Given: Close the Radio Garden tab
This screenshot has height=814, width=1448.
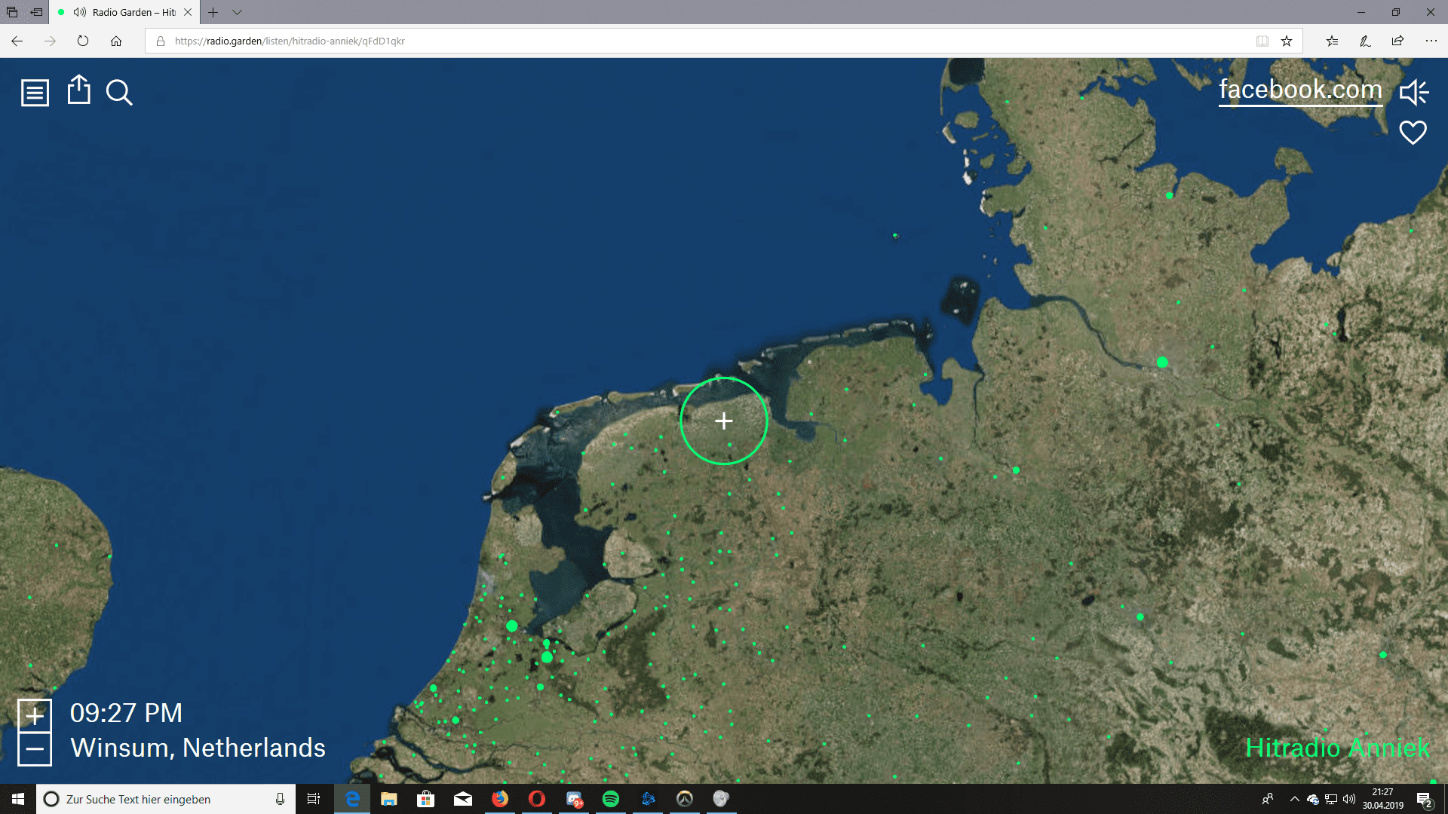Looking at the screenshot, I should [x=188, y=12].
